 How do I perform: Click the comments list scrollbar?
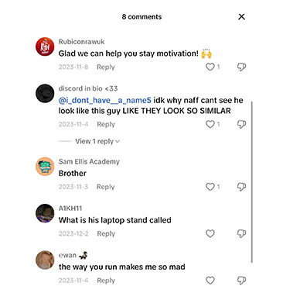(252, 182)
